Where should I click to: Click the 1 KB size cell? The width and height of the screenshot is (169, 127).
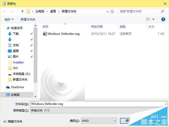click(x=161, y=34)
